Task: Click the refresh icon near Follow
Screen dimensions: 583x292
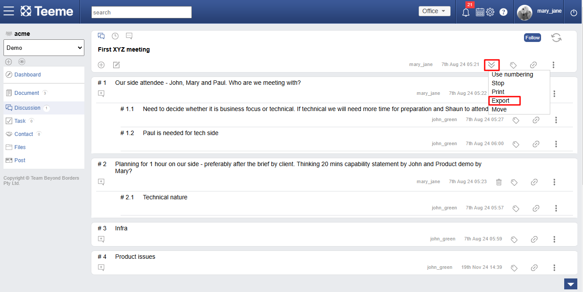Action: [x=556, y=38]
